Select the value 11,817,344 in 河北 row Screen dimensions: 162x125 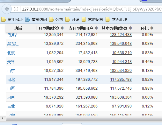[x=54, y=80]
